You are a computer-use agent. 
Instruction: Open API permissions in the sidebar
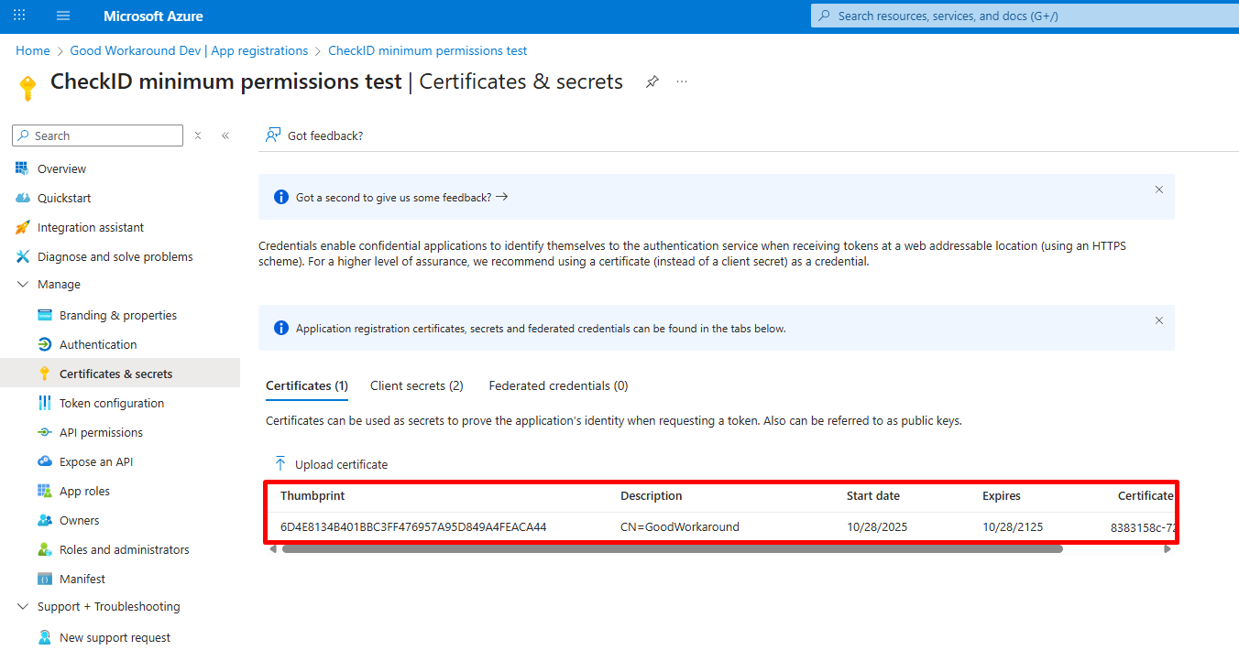[101, 433]
